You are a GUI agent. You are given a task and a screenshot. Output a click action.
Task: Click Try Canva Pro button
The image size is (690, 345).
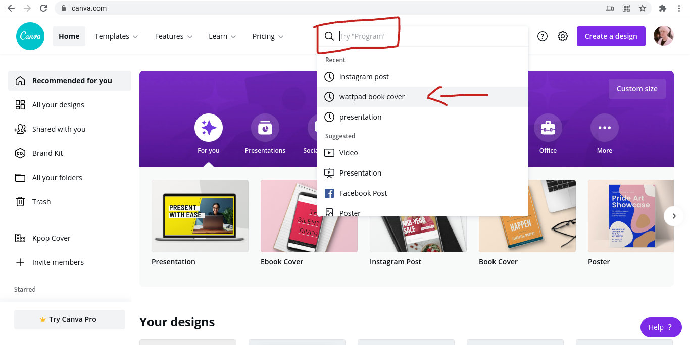pyautogui.click(x=70, y=319)
